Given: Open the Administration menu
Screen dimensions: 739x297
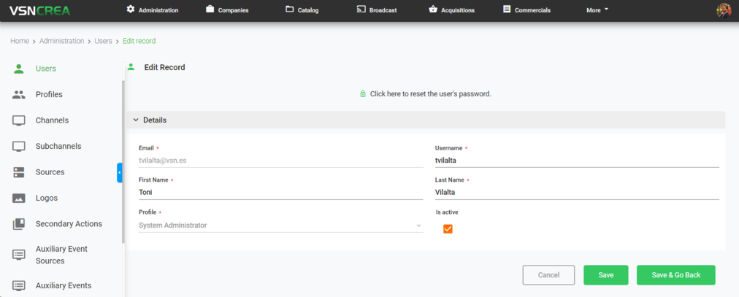Looking at the screenshot, I should 152,10.
